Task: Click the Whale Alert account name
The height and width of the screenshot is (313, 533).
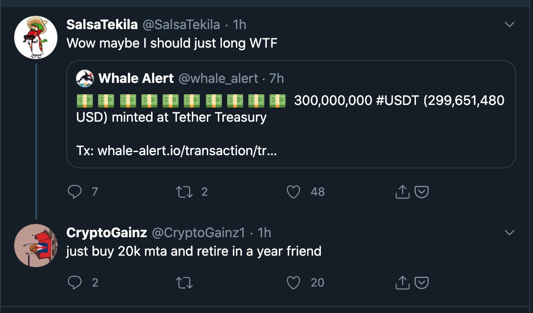Action: click(136, 78)
